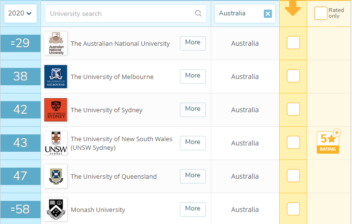Open the University of Melbourne logo
The height and width of the screenshot is (224, 352).
(55, 77)
